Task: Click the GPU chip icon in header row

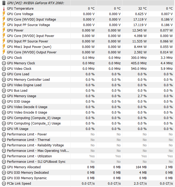Action: (4, 3)
